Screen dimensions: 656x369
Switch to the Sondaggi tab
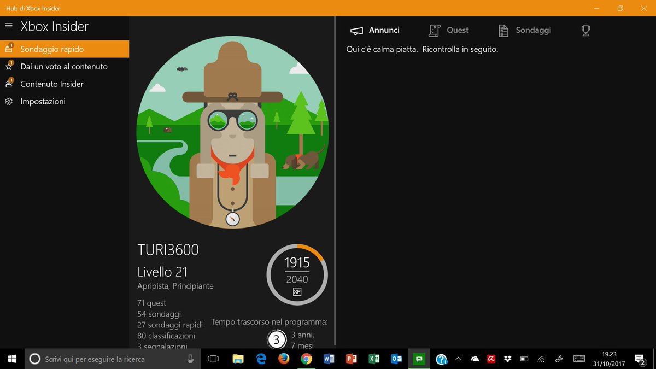pos(525,30)
